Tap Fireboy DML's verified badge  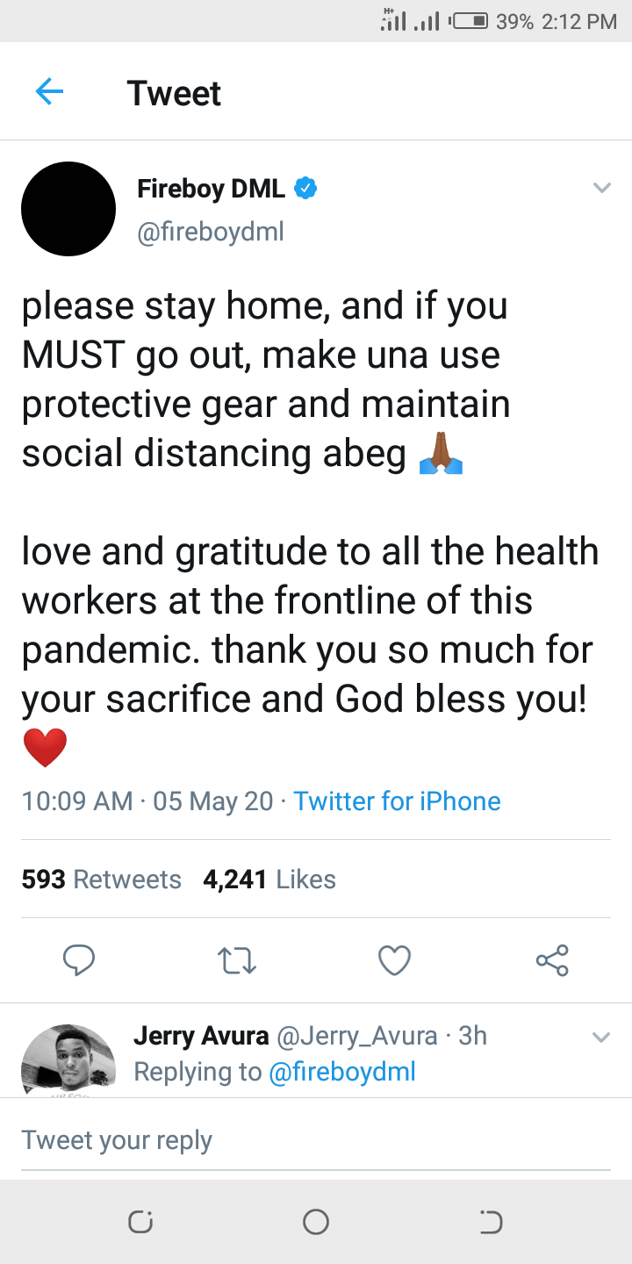click(305, 188)
